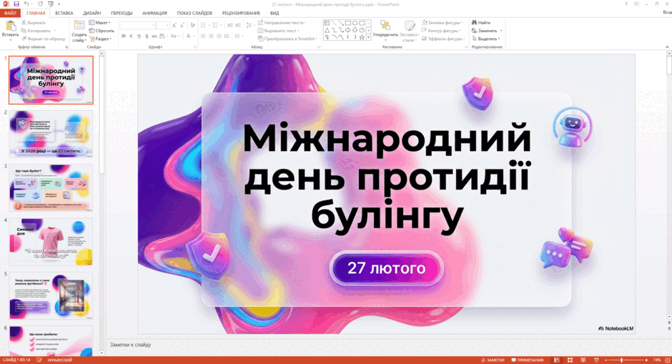
Task: Select the right arrow shape in gallery
Action: (x=347, y=30)
